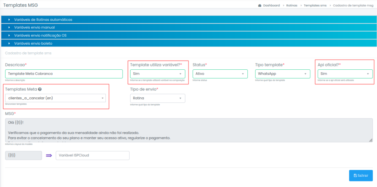Open Templates Meta dropdown clientes_a_cancelar
The height and width of the screenshot is (187, 377).
55,98
